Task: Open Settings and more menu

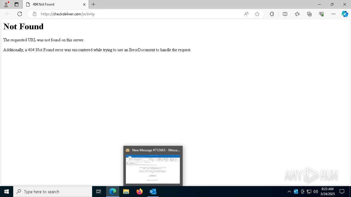Action: coord(333,14)
